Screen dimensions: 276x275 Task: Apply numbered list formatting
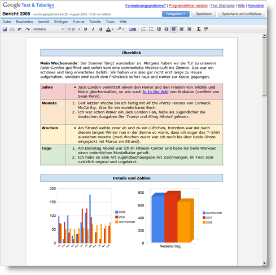click(143, 29)
